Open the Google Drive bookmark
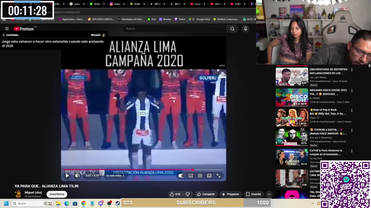Image resolution: width=371 pixels, height=208 pixels. pos(199,19)
